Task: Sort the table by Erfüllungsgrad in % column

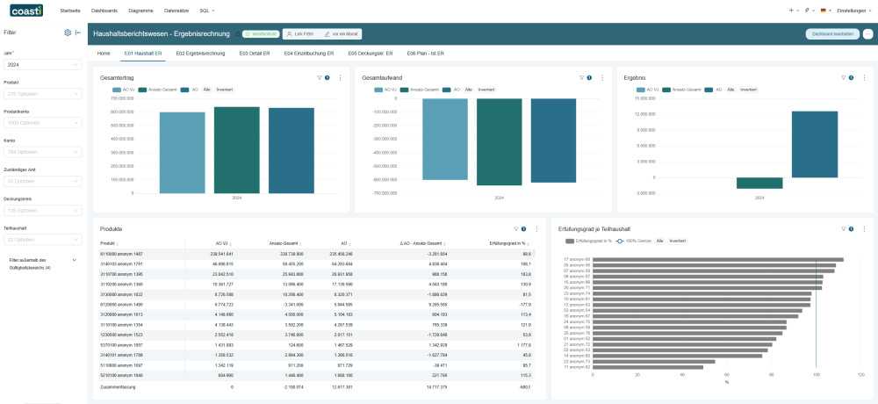Action: click(509, 244)
